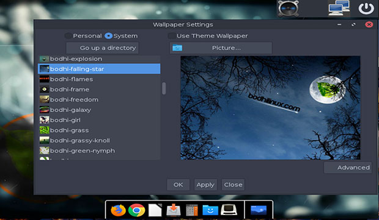Click the bodhi-falling-star thumbnail icon
The height and width of the screenshot is (220, 379).
(44, 69)
